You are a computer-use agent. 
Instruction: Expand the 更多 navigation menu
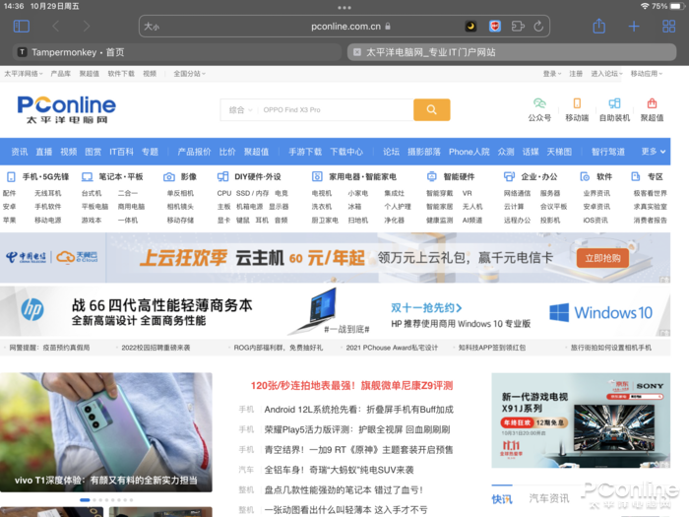(653, 152)
